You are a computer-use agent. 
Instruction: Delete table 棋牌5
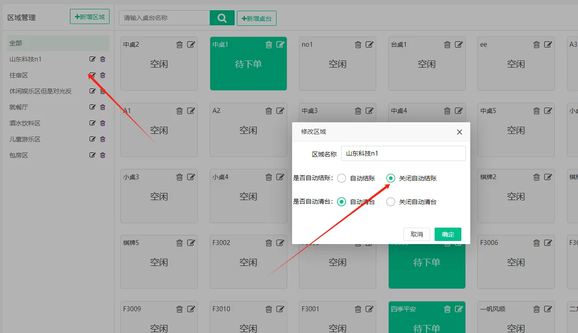pos(179,243)
